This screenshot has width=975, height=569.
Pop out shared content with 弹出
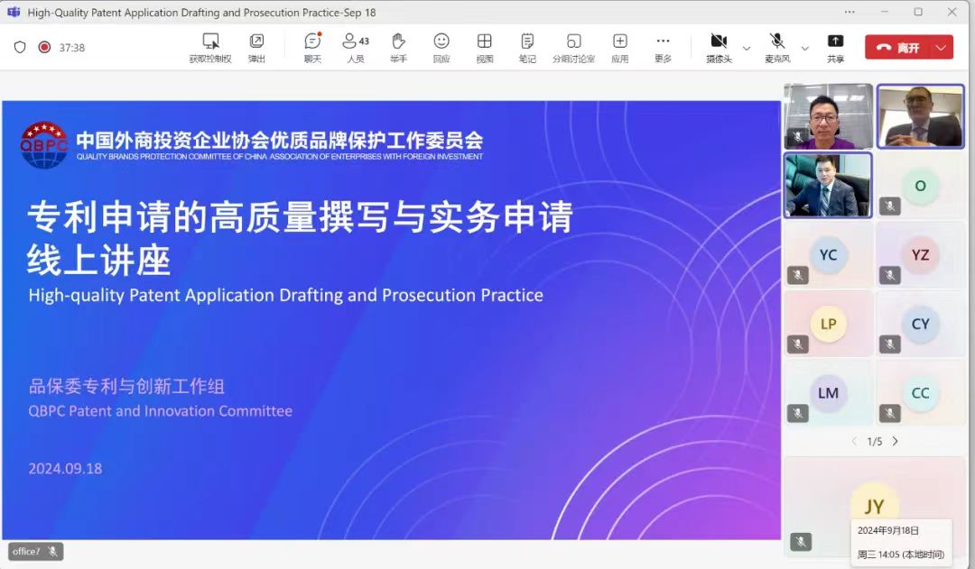coord(256,47)
